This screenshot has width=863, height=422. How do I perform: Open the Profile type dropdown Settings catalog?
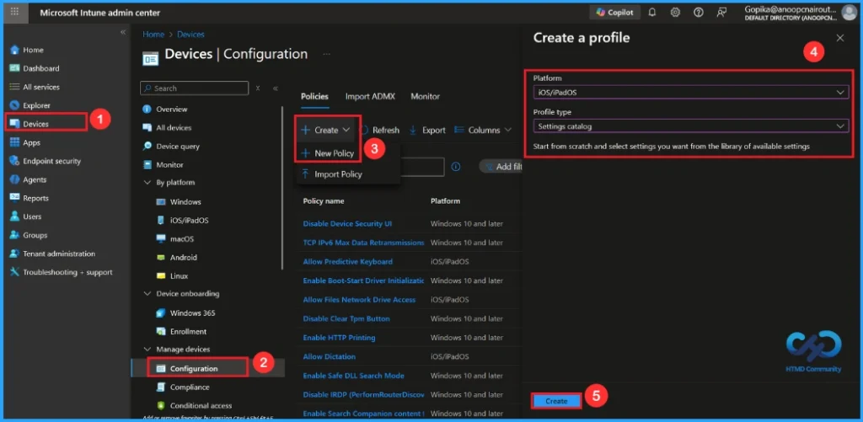point(691,126)
